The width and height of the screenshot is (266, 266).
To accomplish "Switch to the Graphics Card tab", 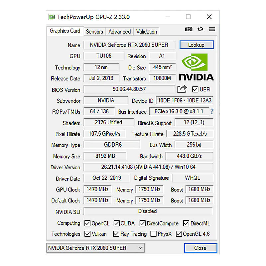I will (x=65, y=31).
